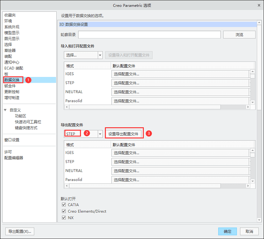This screenshot has width=264, height=239.
Task: Select 更新控制 category
Action: click(x=12, y=92)
